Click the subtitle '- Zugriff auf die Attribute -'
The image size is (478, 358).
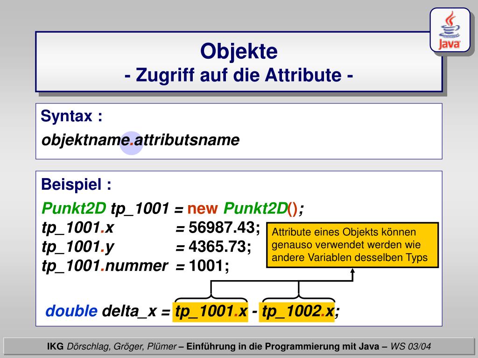(239, 75)
